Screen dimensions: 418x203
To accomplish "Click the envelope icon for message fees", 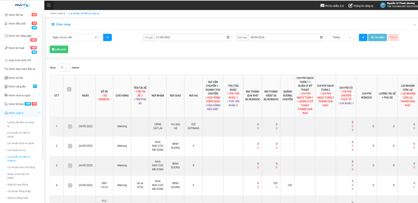I will coord(322,5).
